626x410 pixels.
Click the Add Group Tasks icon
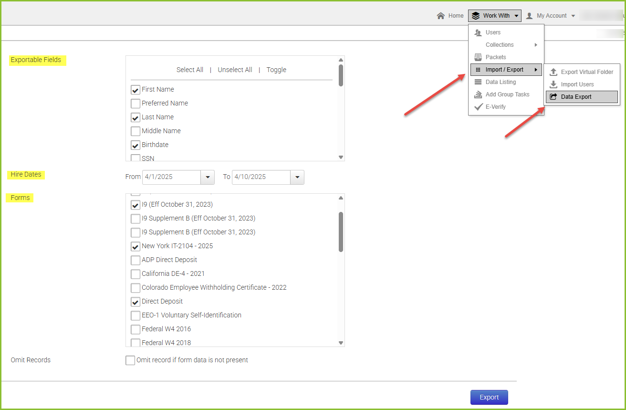pos(478,95)
